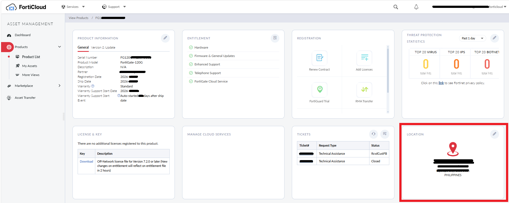The height and width of the screenshot is (203, 509).
Task: Click the Products globe icon
Action: [x=9, y=47]
